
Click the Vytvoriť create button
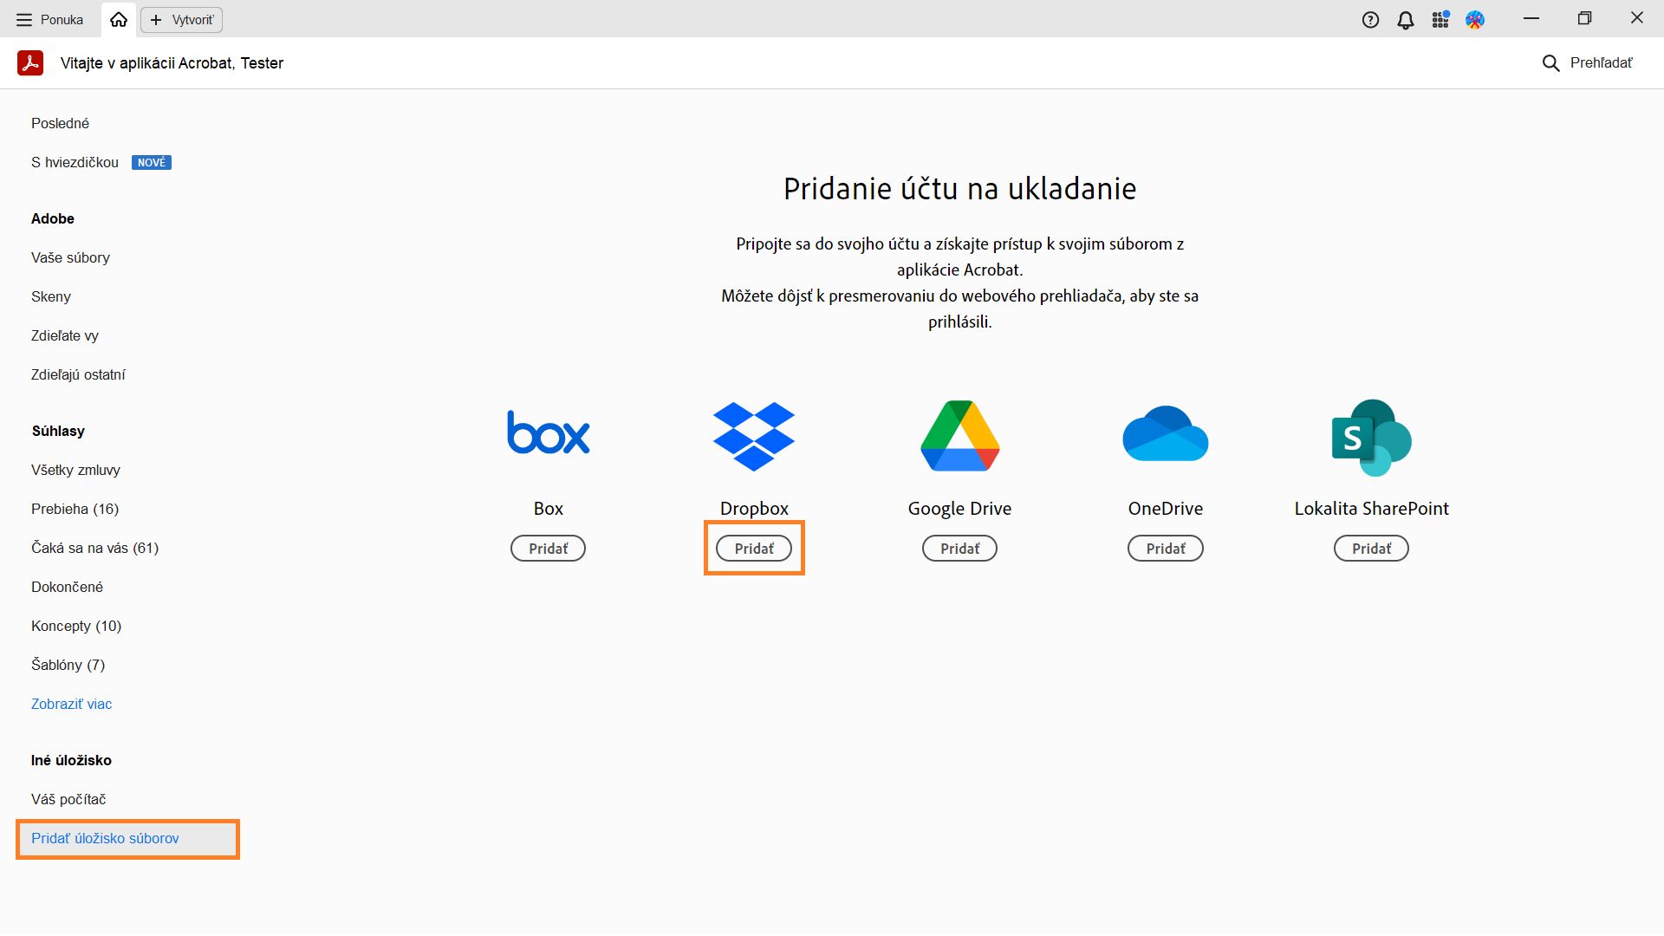182,19
